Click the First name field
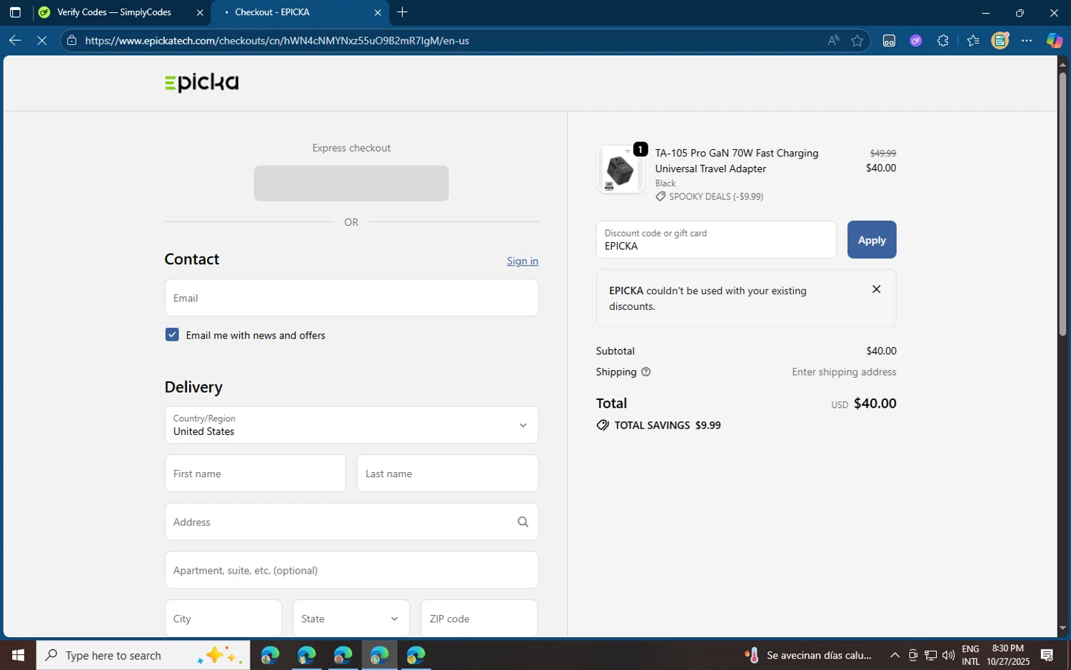Viewport: 1071px width, 670px height. tap(255, 474)
